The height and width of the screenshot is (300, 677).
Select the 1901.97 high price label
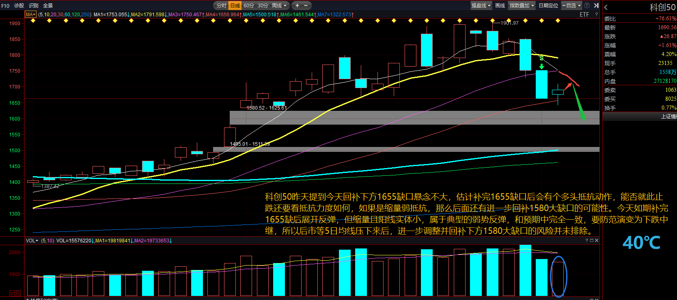(x=509, y=23)
